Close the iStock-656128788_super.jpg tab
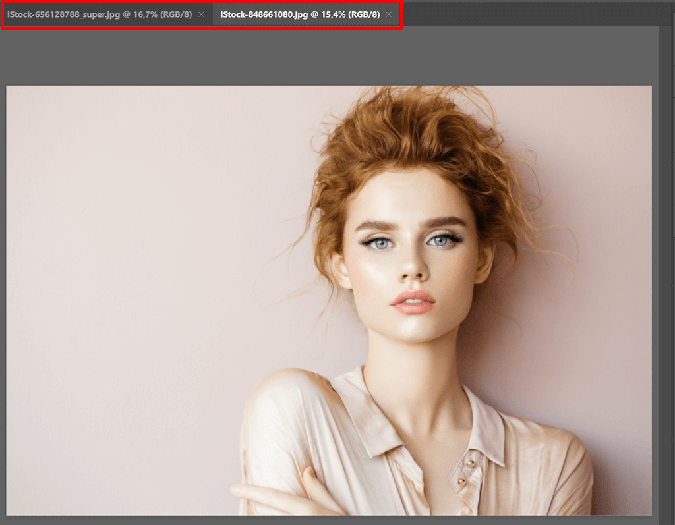The image size is (675, 525). click(201, 14)
